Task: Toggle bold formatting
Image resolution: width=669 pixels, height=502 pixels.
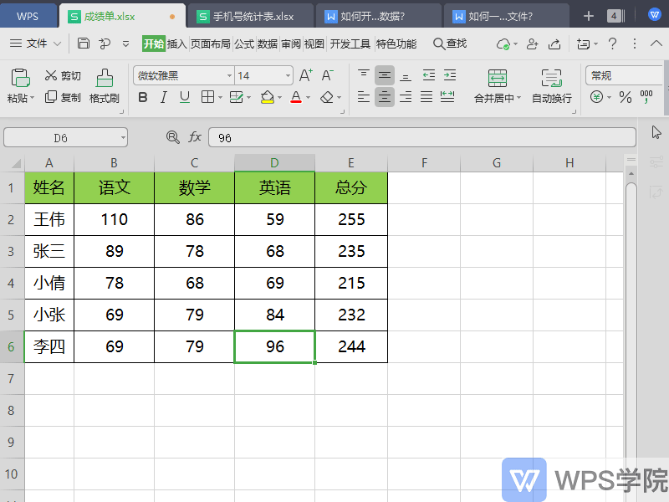Action: pyautogui.click(x=142, y=97)
